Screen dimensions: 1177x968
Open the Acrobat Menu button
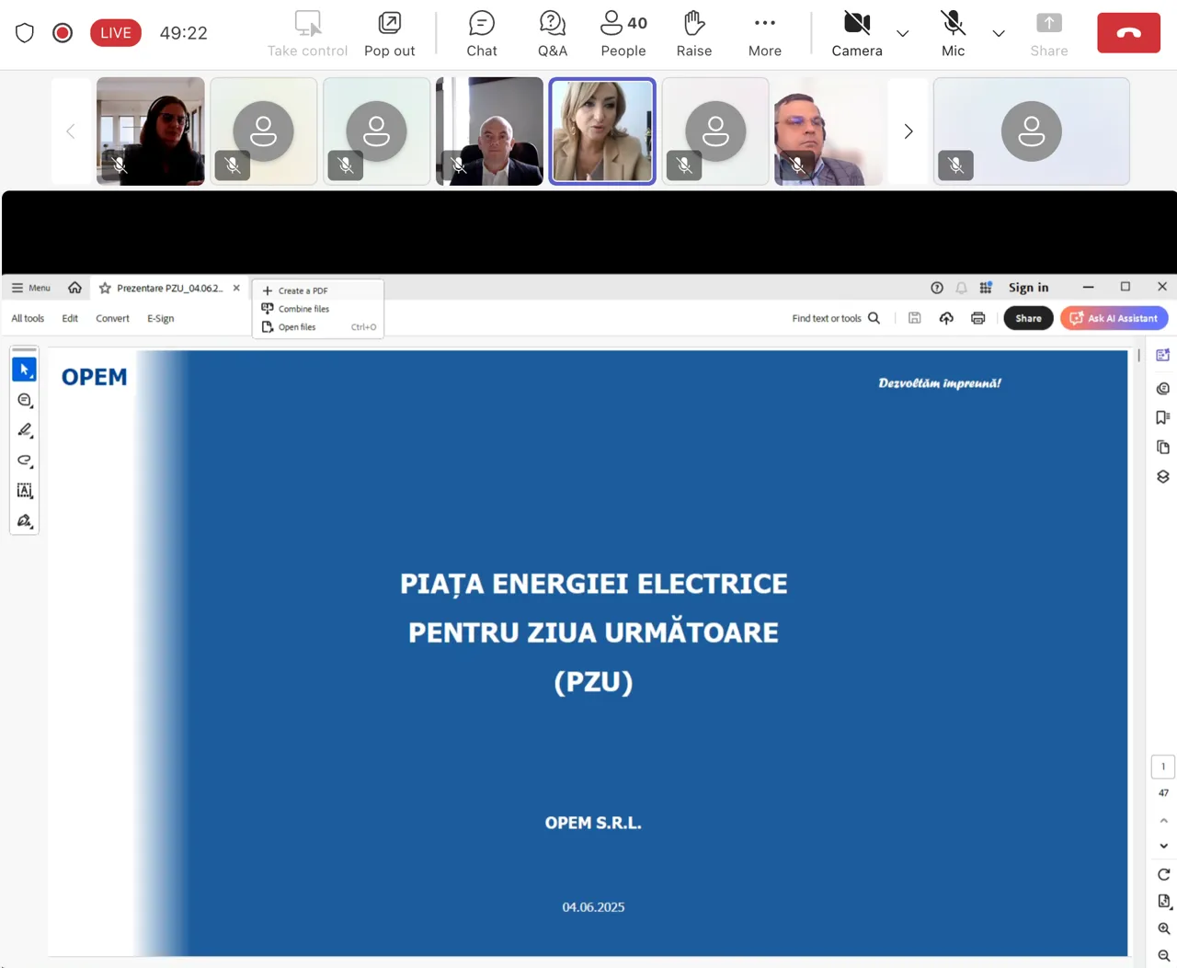30,288
